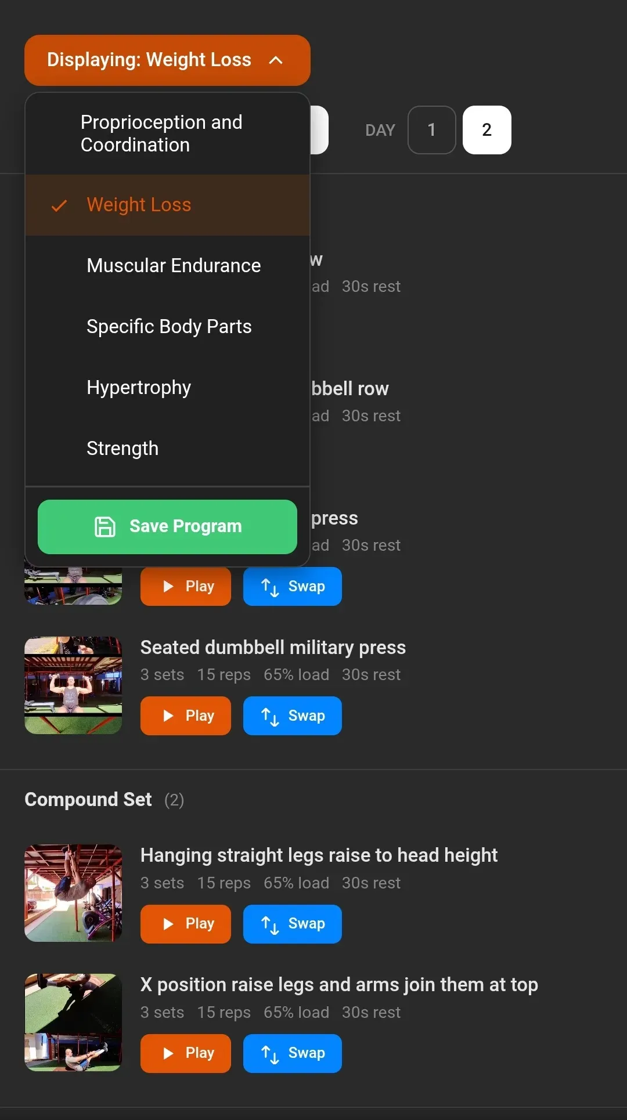
Task: Tap the Play icon for Hanging straight legs raise
Action: 169,924
